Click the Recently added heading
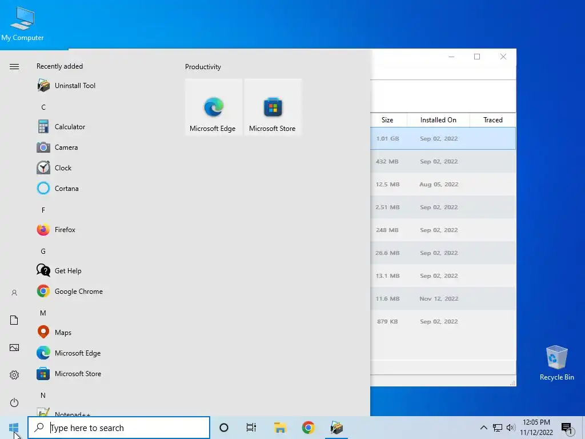Screen dimensions: 585x439 tap(59, 66)
